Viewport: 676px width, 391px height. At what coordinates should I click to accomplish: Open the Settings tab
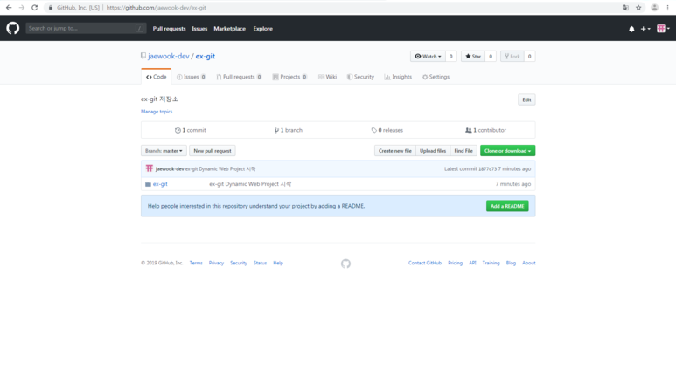(436, 77)
